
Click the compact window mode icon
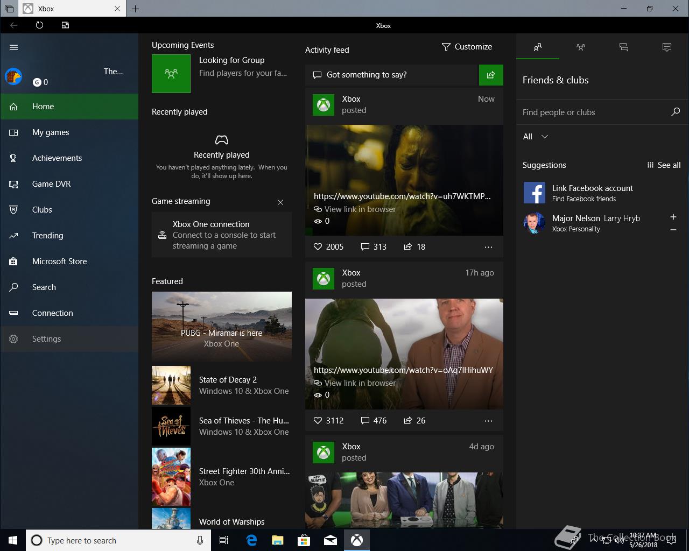pos(65,25)
